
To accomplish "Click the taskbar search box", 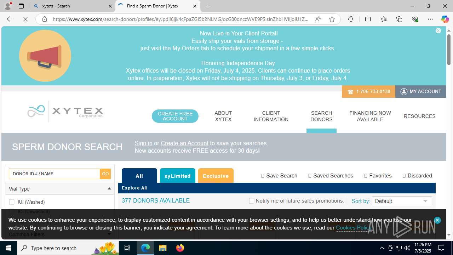I will click(69, 248).
